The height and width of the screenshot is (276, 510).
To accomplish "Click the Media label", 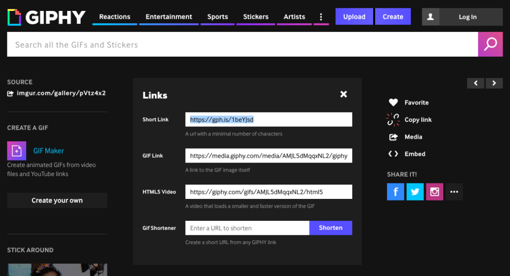I will 413,137.
